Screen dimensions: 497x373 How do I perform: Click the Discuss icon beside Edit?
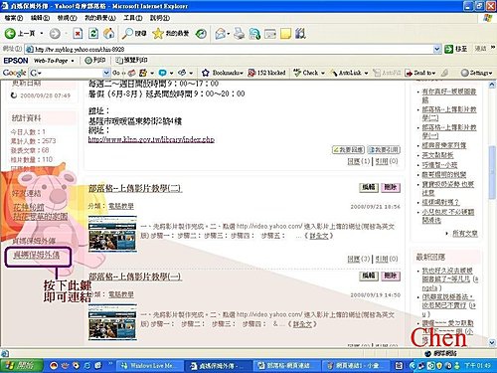click(x=270, y=33)
